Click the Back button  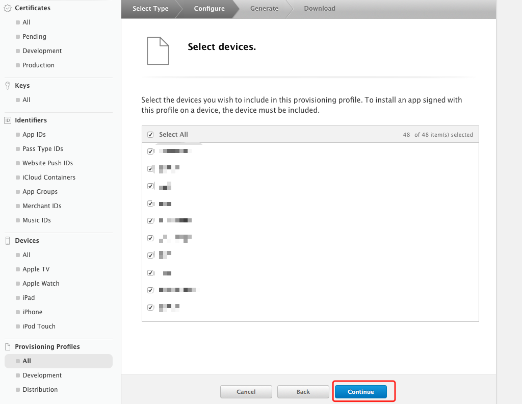[303, 392]
